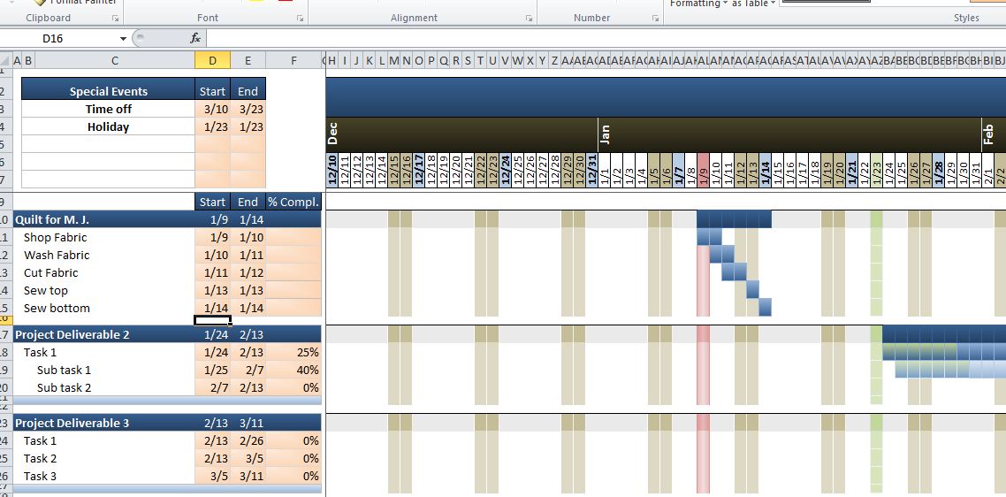1006x497 pixels.
Task: Select the 12/24 date column in the timeline
Action: point(506,170)
